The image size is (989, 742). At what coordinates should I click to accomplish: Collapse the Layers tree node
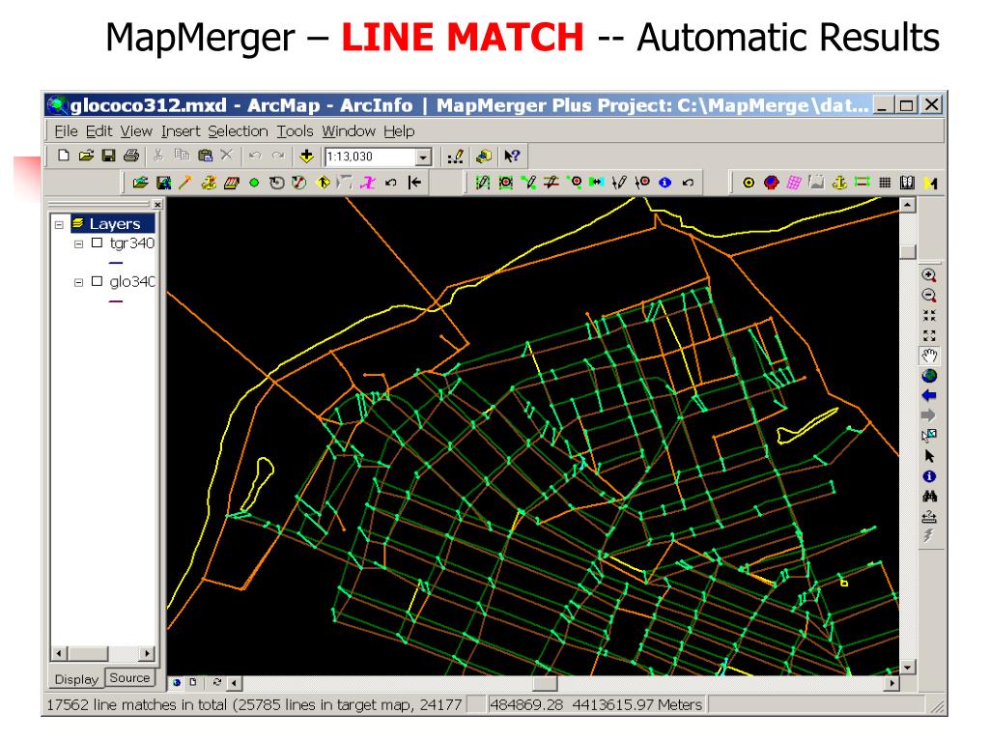59,224
